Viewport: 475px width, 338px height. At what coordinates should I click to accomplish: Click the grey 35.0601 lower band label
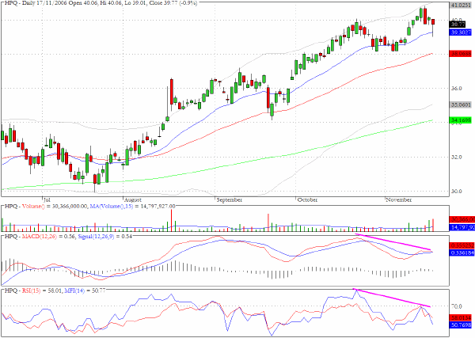coord(461,105)
